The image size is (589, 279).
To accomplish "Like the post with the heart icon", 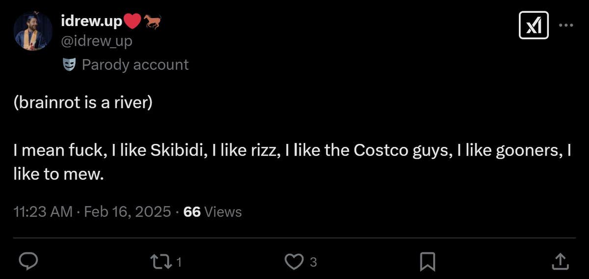I will (294, 261).
